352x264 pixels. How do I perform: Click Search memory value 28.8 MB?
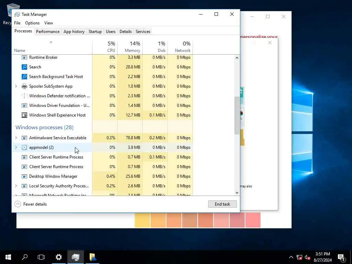coord(133,67)
